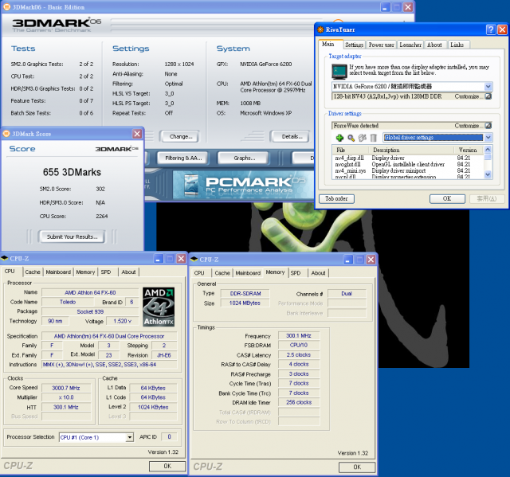Open the RivaTuner Launcher tab
Image resolution: width=510 pixels, height=477 pixels.
point(410,45)
